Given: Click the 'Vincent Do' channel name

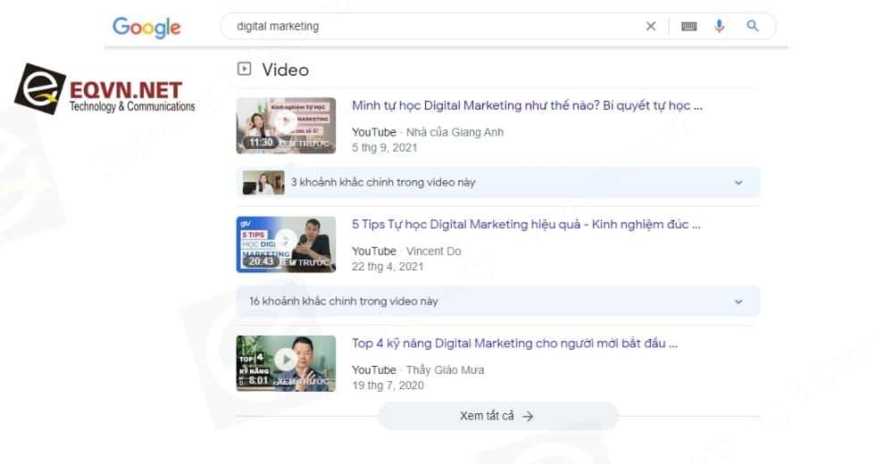Looking at the screenshot, I should coord(433,251).
